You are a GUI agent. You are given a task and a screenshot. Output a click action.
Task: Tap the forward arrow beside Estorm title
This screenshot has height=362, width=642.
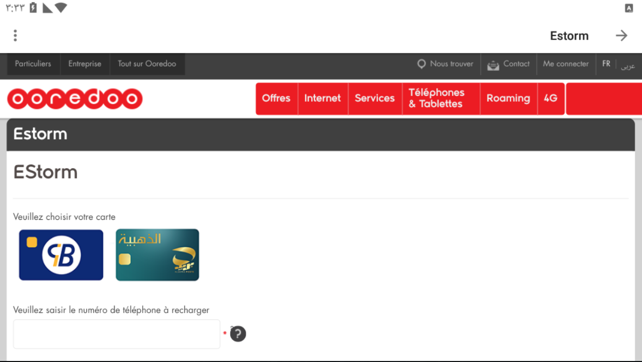(621, 35)
